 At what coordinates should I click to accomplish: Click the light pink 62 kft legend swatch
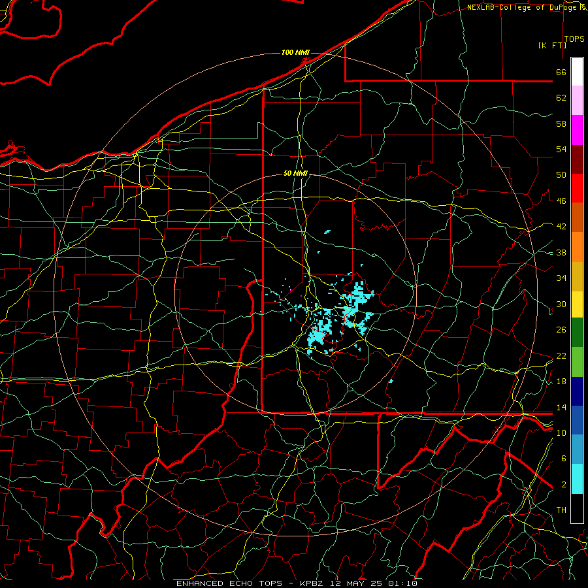pyautogui.click(x=577, y=101)
